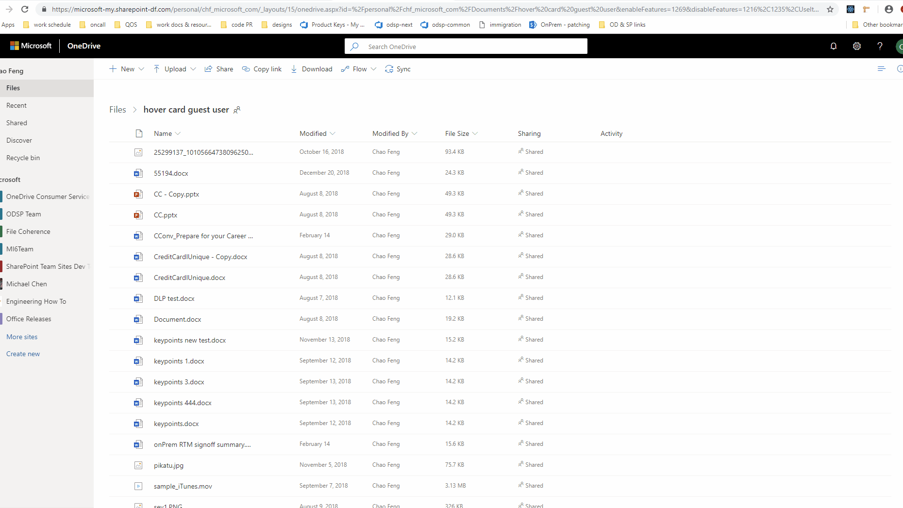The image size is (903, 508).
Task: Switch to Recent in the left navigation
Action: [17, 105]
